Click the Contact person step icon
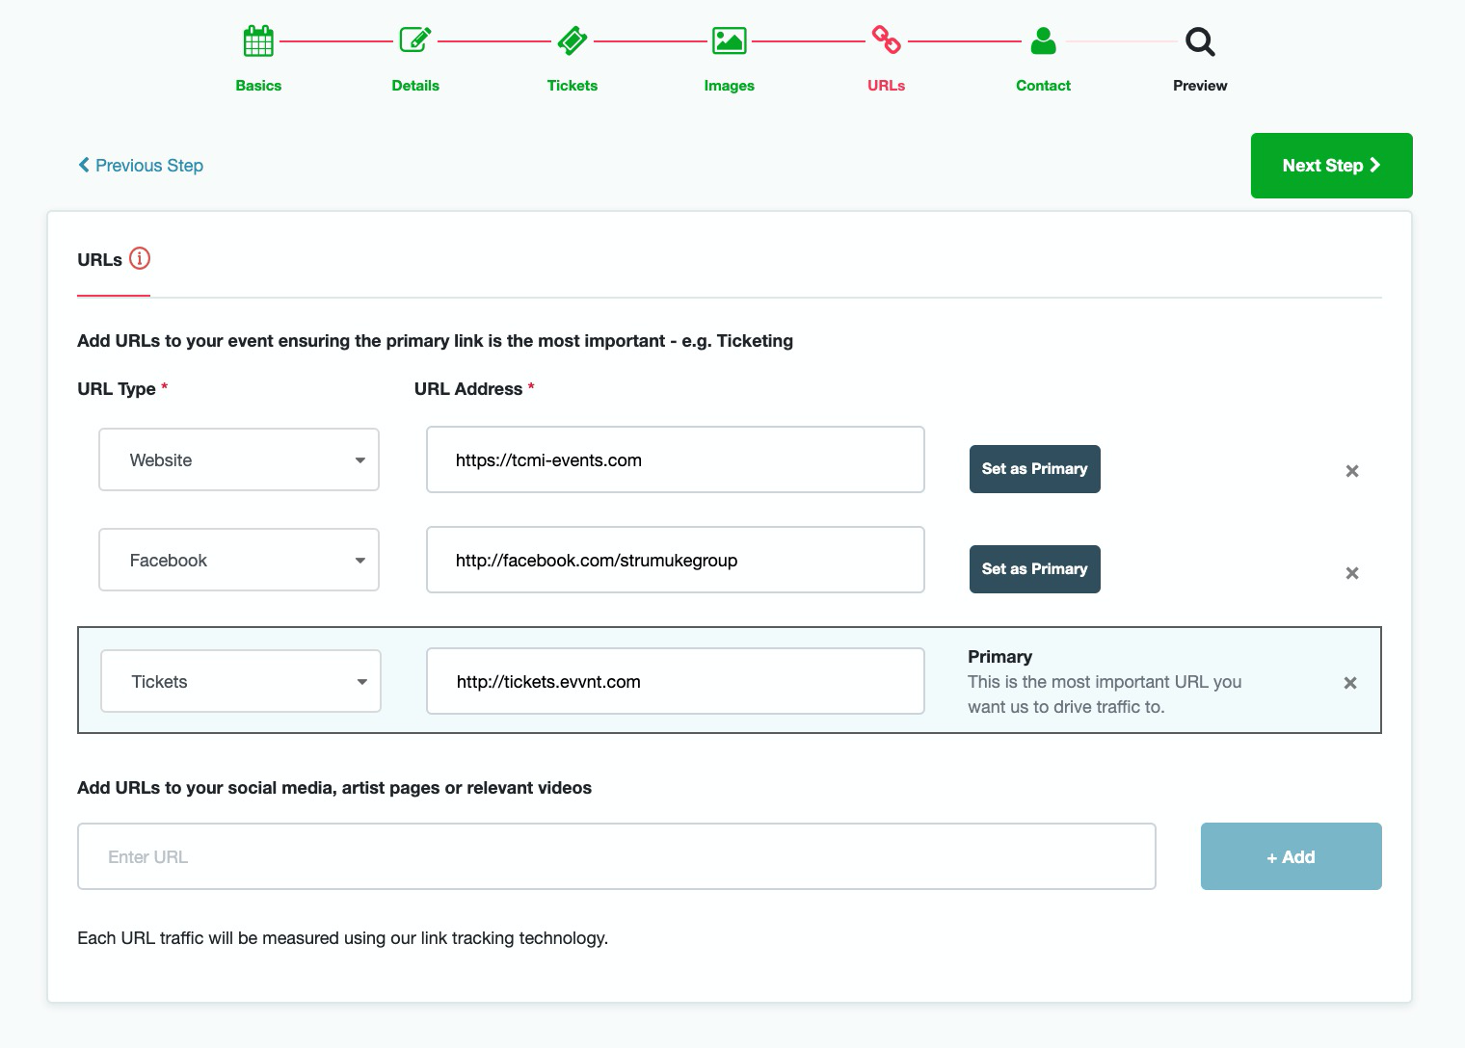The image size is (1465, 1048). tap(1043, 40)
